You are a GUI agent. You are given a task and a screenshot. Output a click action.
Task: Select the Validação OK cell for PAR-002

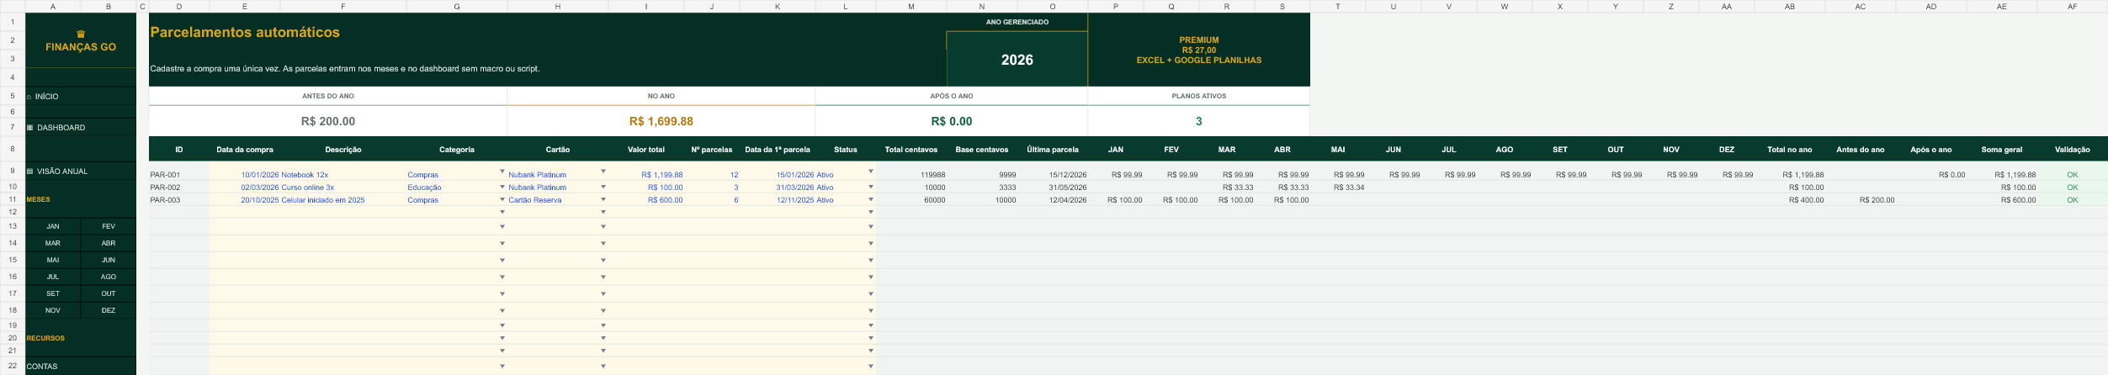[2072, 187]
